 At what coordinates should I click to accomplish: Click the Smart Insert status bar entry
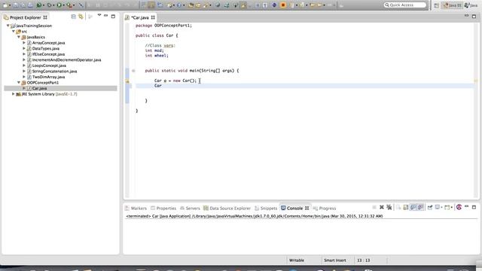tap(334, 260)
